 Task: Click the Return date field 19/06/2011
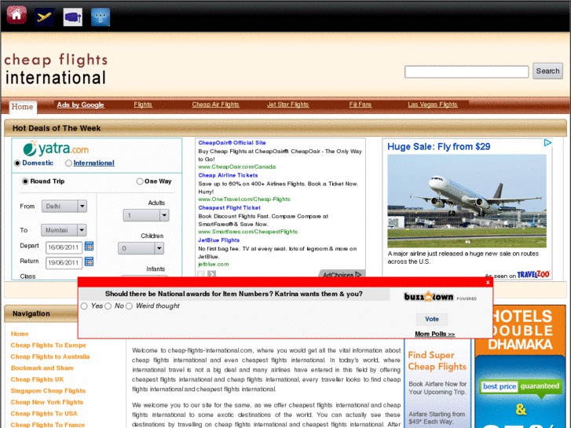pyautogui.click(x=64, y=262)
